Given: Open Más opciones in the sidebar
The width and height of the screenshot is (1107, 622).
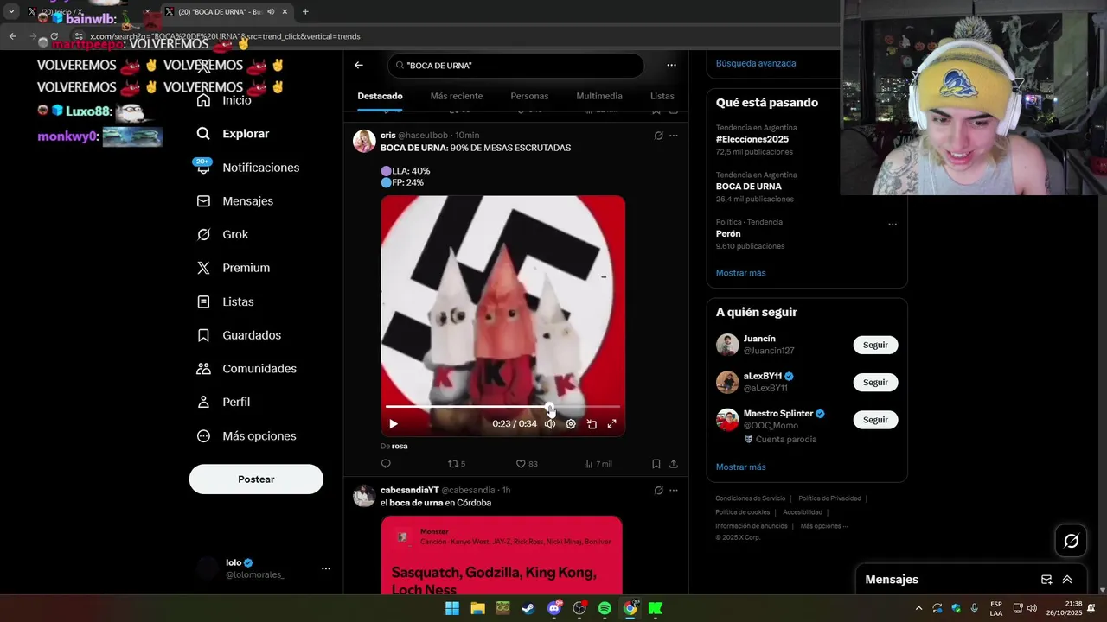Looking at the screenshot, I should (247, 436).
